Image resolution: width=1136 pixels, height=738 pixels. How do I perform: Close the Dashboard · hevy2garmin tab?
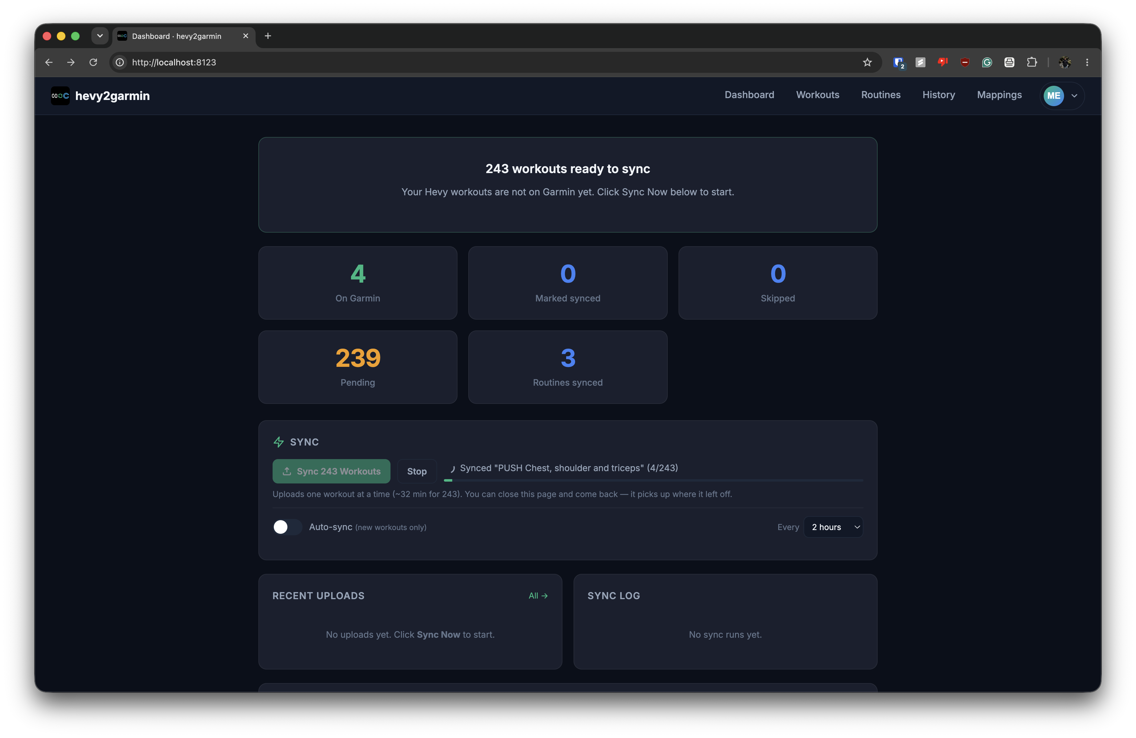[x=245, y=36]
